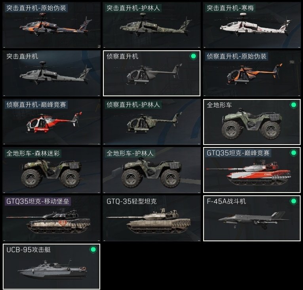Click the UCB-95攻击艇 boat image
The width and height of the screenshot is (303, 290).
(52, 269)
